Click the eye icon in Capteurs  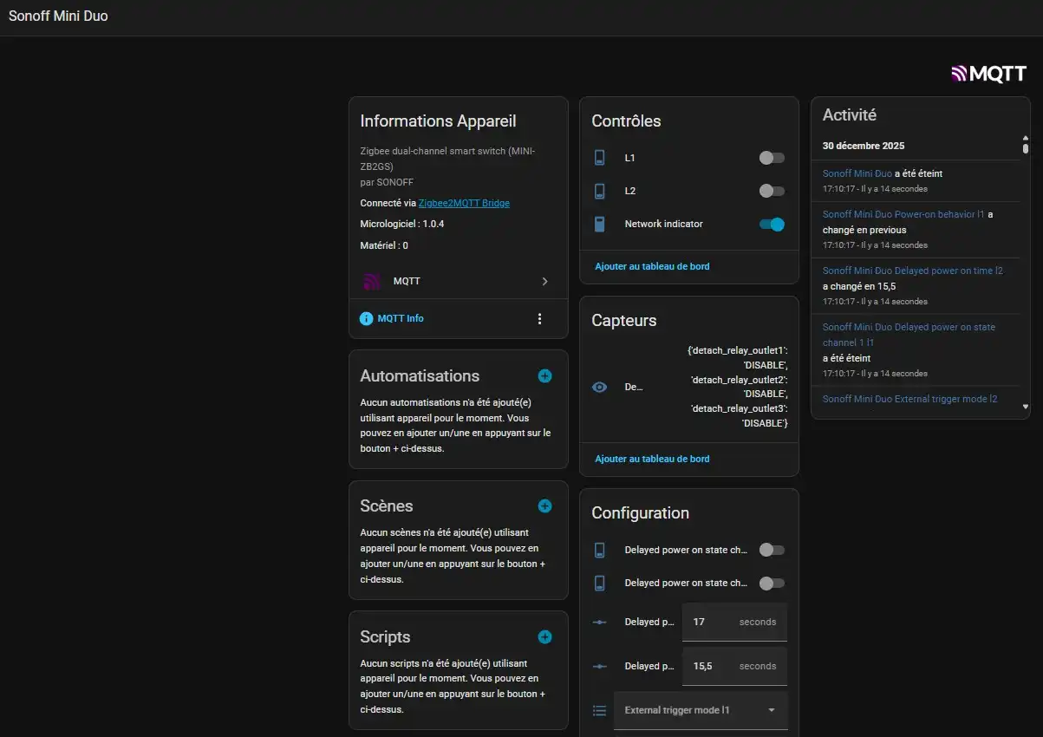[599, 387]
